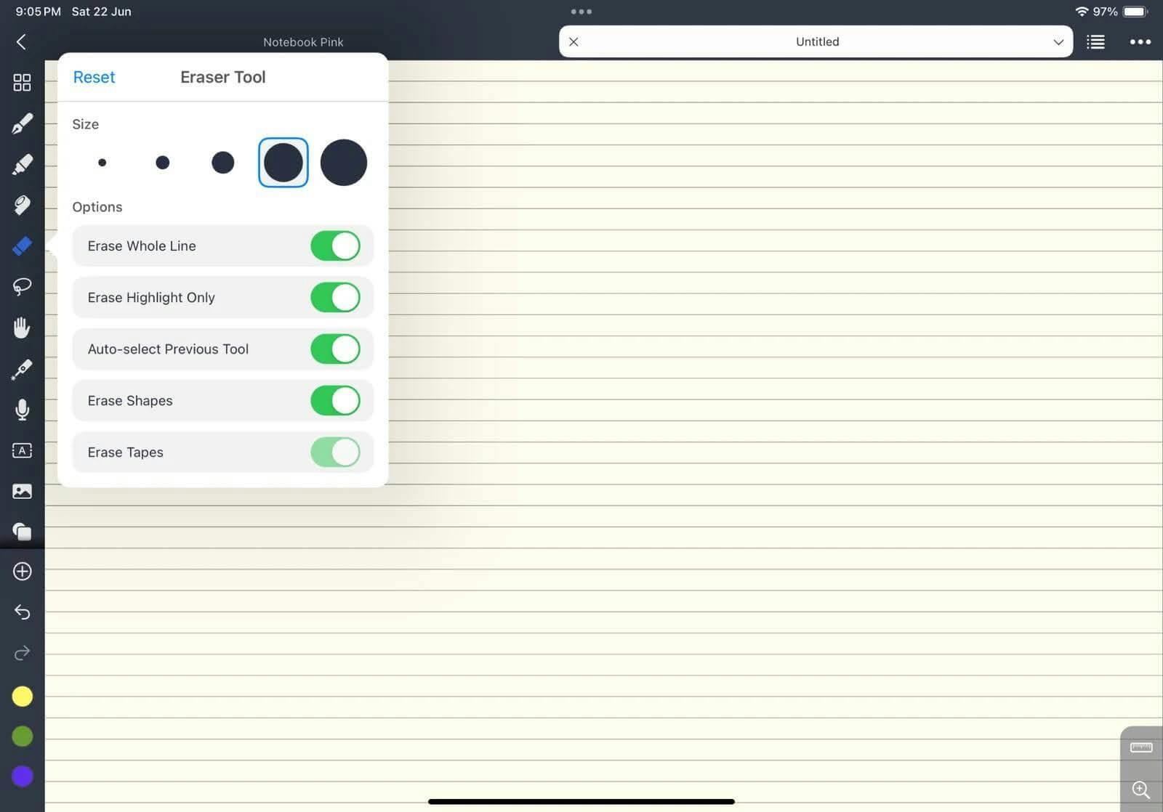
Task: Open the image insertion tool
Action: coord(22,491)
